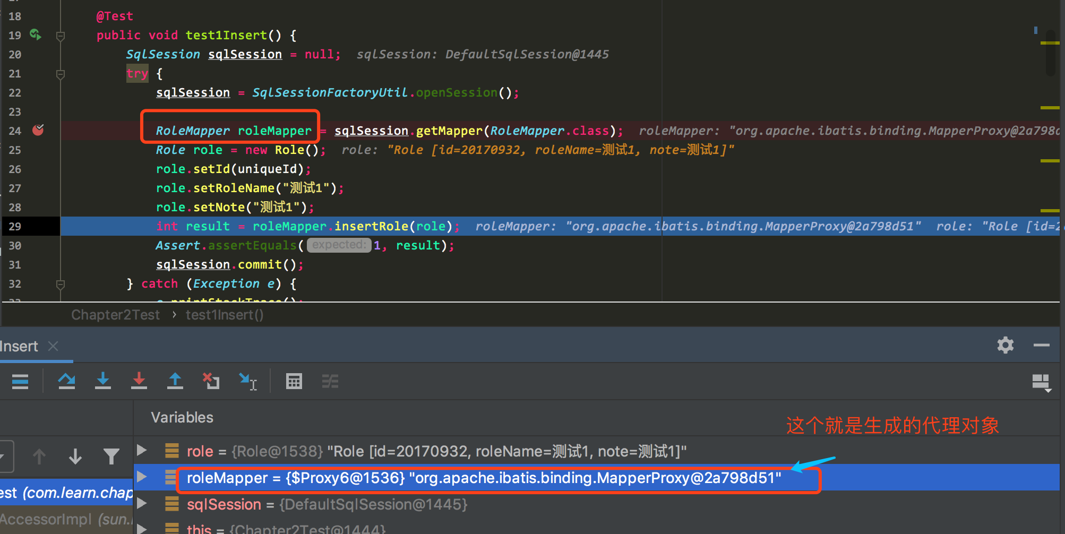Viewport: 1065px width, 534px height.
Task: Select the roleMapper variable row
Action: coord(597,478)
